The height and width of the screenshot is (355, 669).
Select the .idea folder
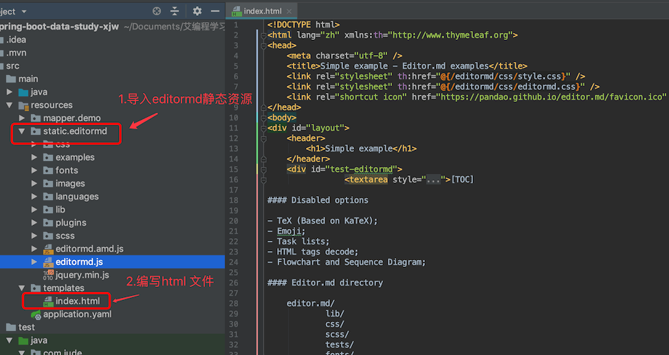coord(17,40)
